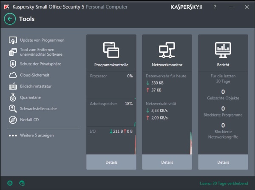Open settings via the gear icon
Screen dimensions: 255x190
point(10,183)
